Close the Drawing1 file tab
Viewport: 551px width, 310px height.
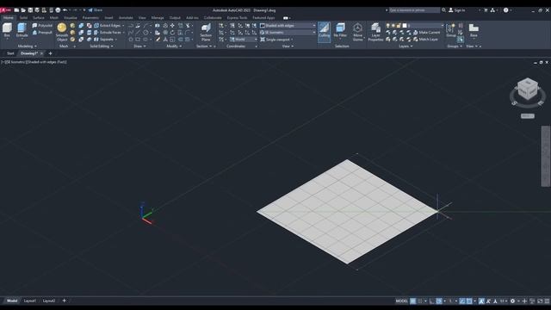[41, 53]
